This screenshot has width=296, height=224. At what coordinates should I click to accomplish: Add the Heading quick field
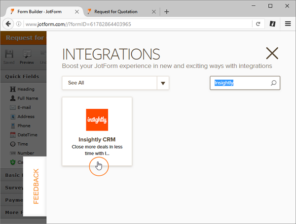25,89
